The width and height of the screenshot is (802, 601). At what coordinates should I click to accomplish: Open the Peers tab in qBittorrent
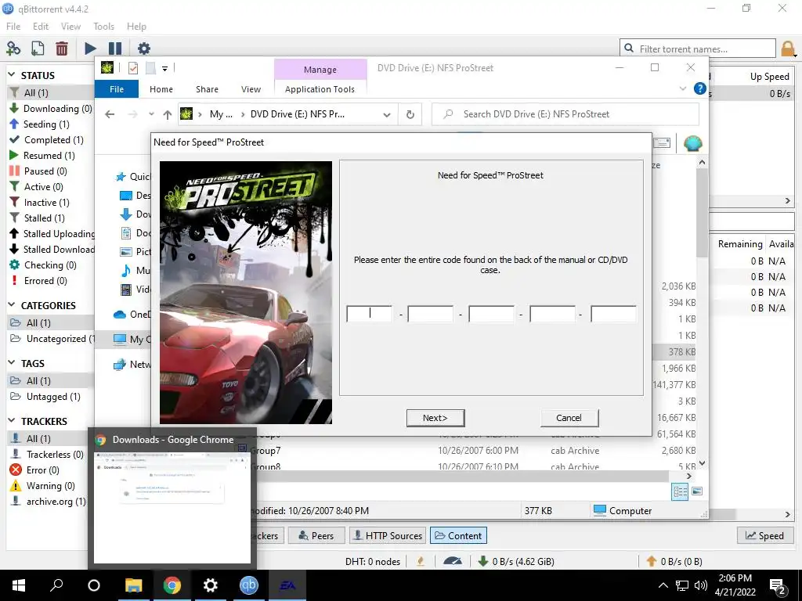(x=316, y=535)
